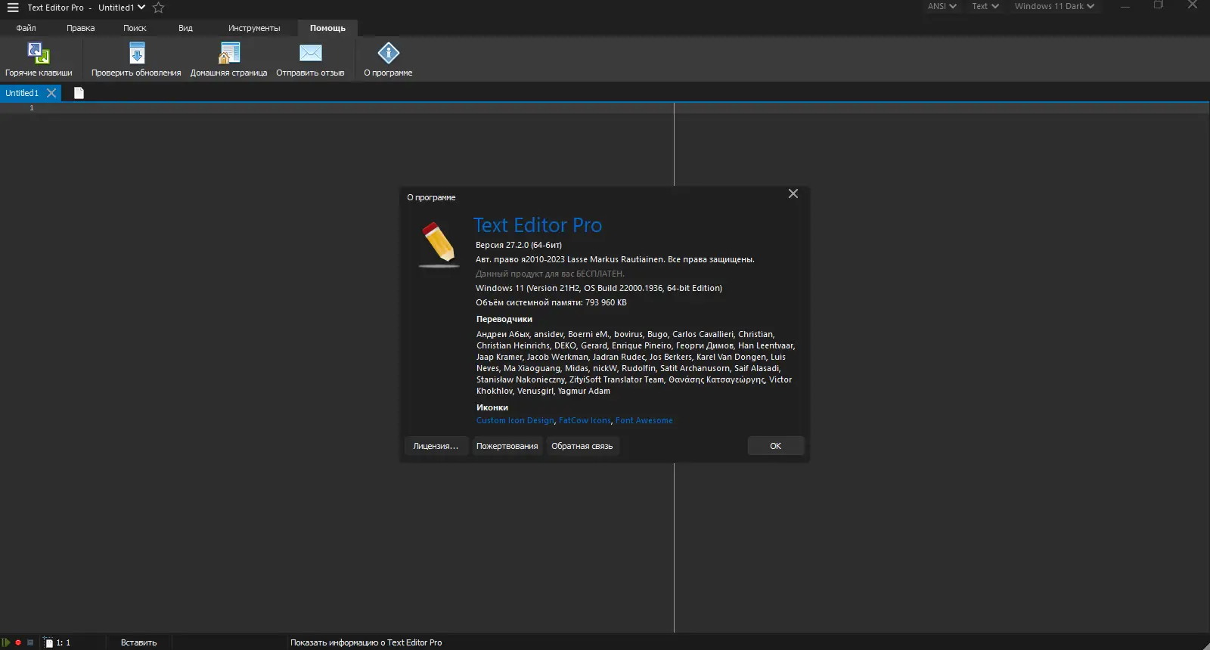Select the Помощь ribbon tab
This screenshot has width=1210, height=650.
[327, 28]
